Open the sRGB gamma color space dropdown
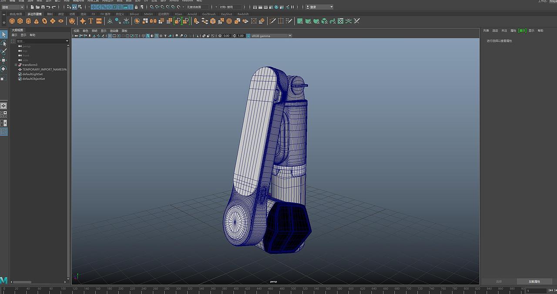 coord(271,36)
